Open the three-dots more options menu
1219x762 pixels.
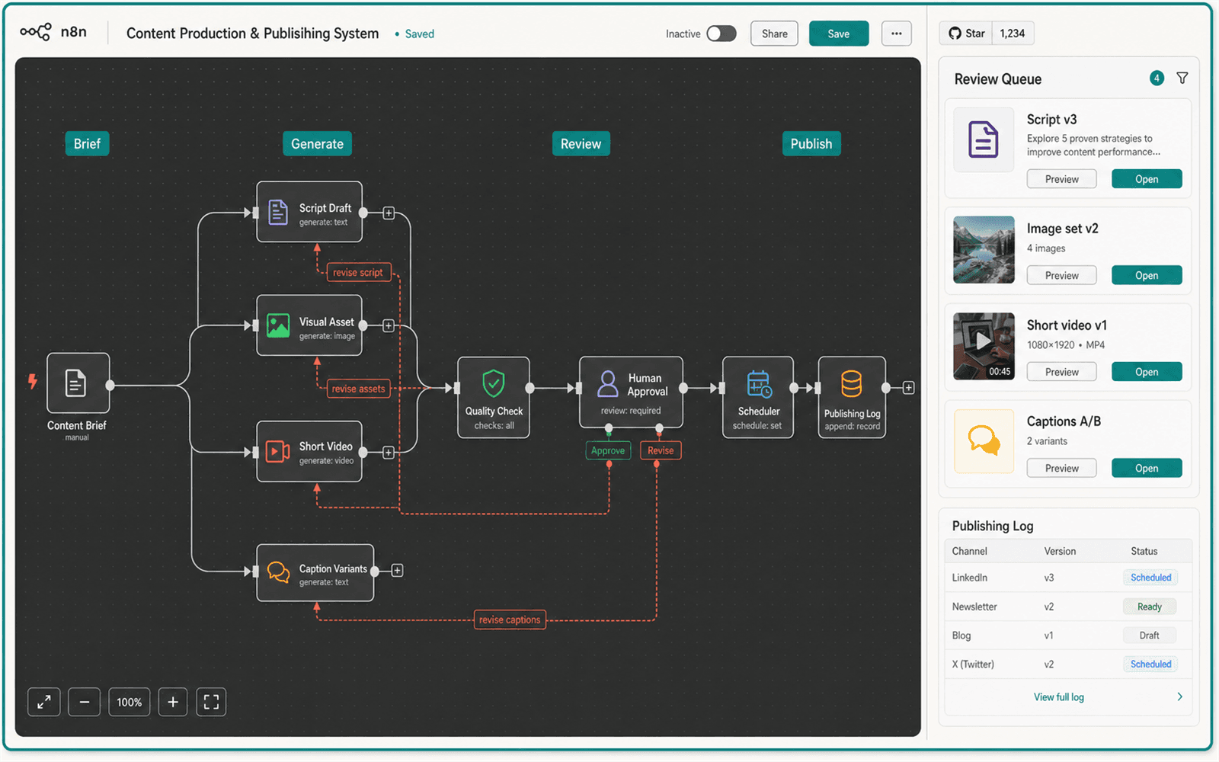[x=896, y=34]
